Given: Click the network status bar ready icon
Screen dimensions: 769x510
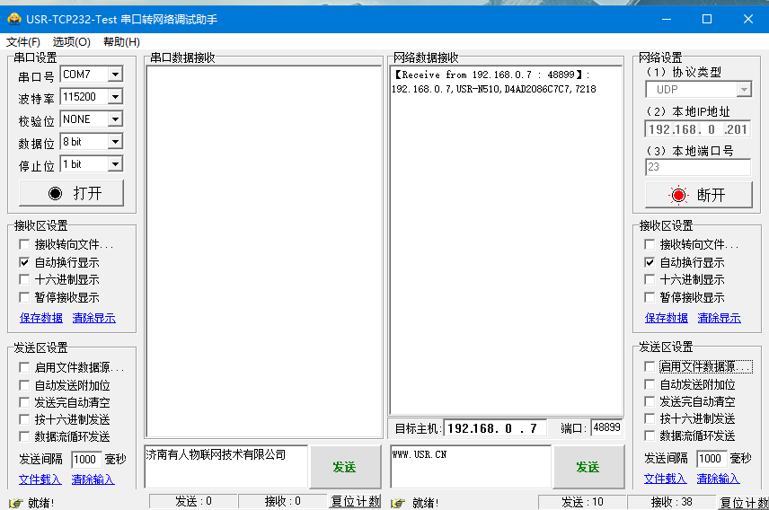Looking at the screenshot, I should pos(398,503).
